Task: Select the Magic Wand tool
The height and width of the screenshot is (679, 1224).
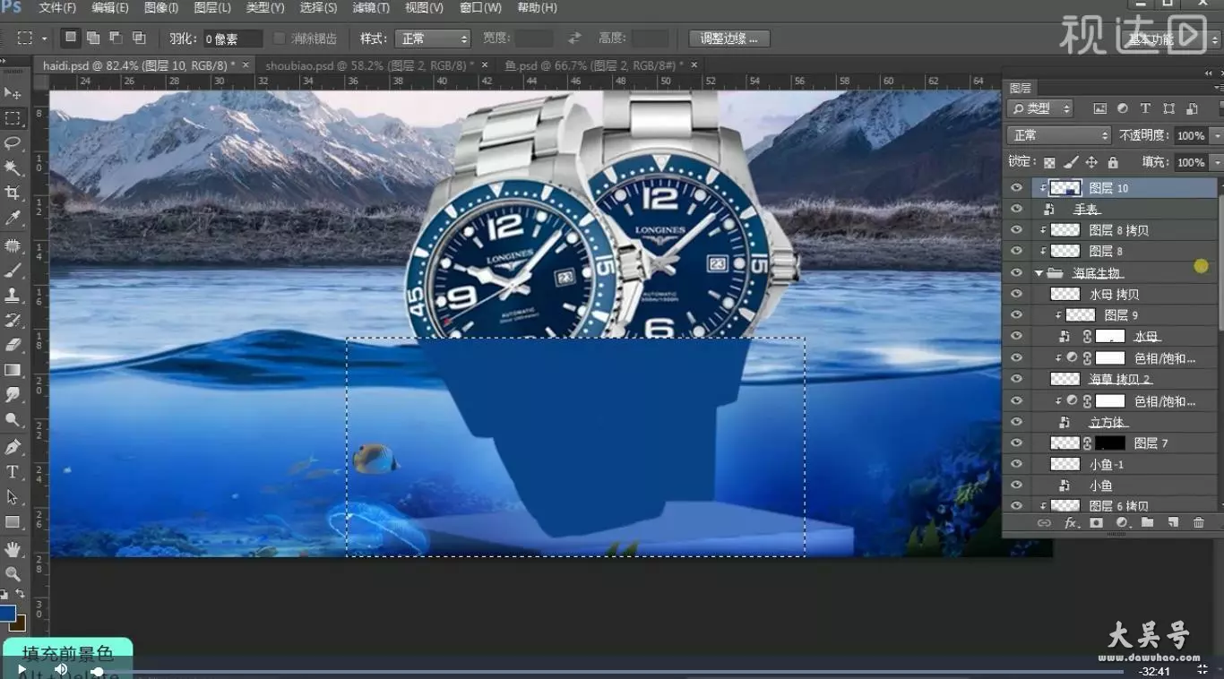Action: click(x=13, y=168)
